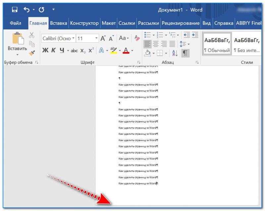
Task: Switch to the Рецензирование tab
Action: 181,23
